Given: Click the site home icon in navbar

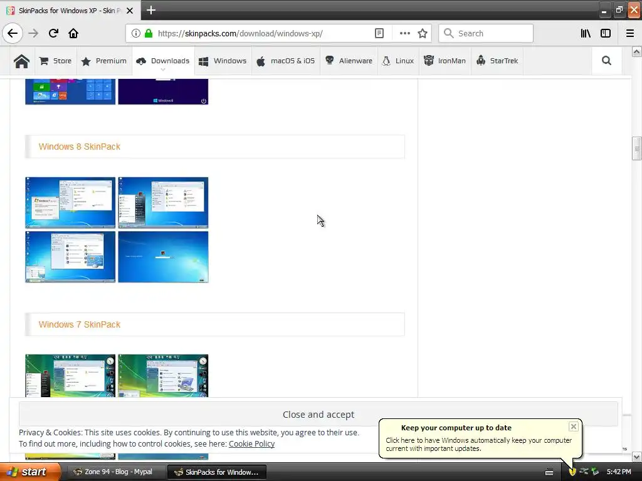Looking at the screenshot, I should point(22,61).
